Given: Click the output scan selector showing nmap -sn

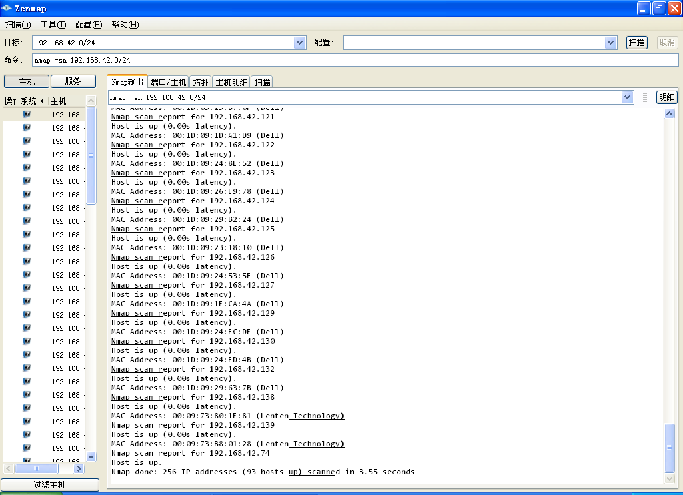Looking at the screenshot, I should pyautogui.click(x=365, y=97).
